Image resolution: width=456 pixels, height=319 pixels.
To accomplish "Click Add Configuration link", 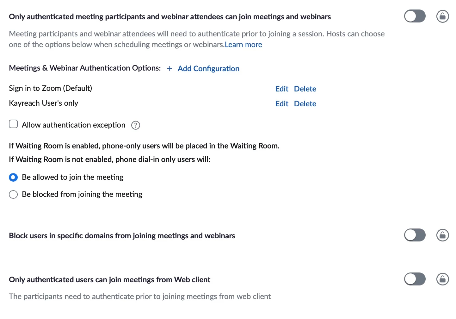I will (x=208, y=68).
